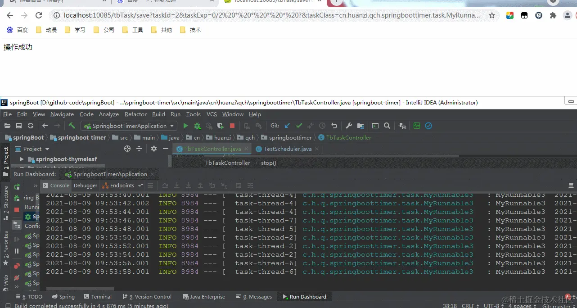Save all files with the floppy disk icon
Screen dimensions: 577x308
pos(19,126)
